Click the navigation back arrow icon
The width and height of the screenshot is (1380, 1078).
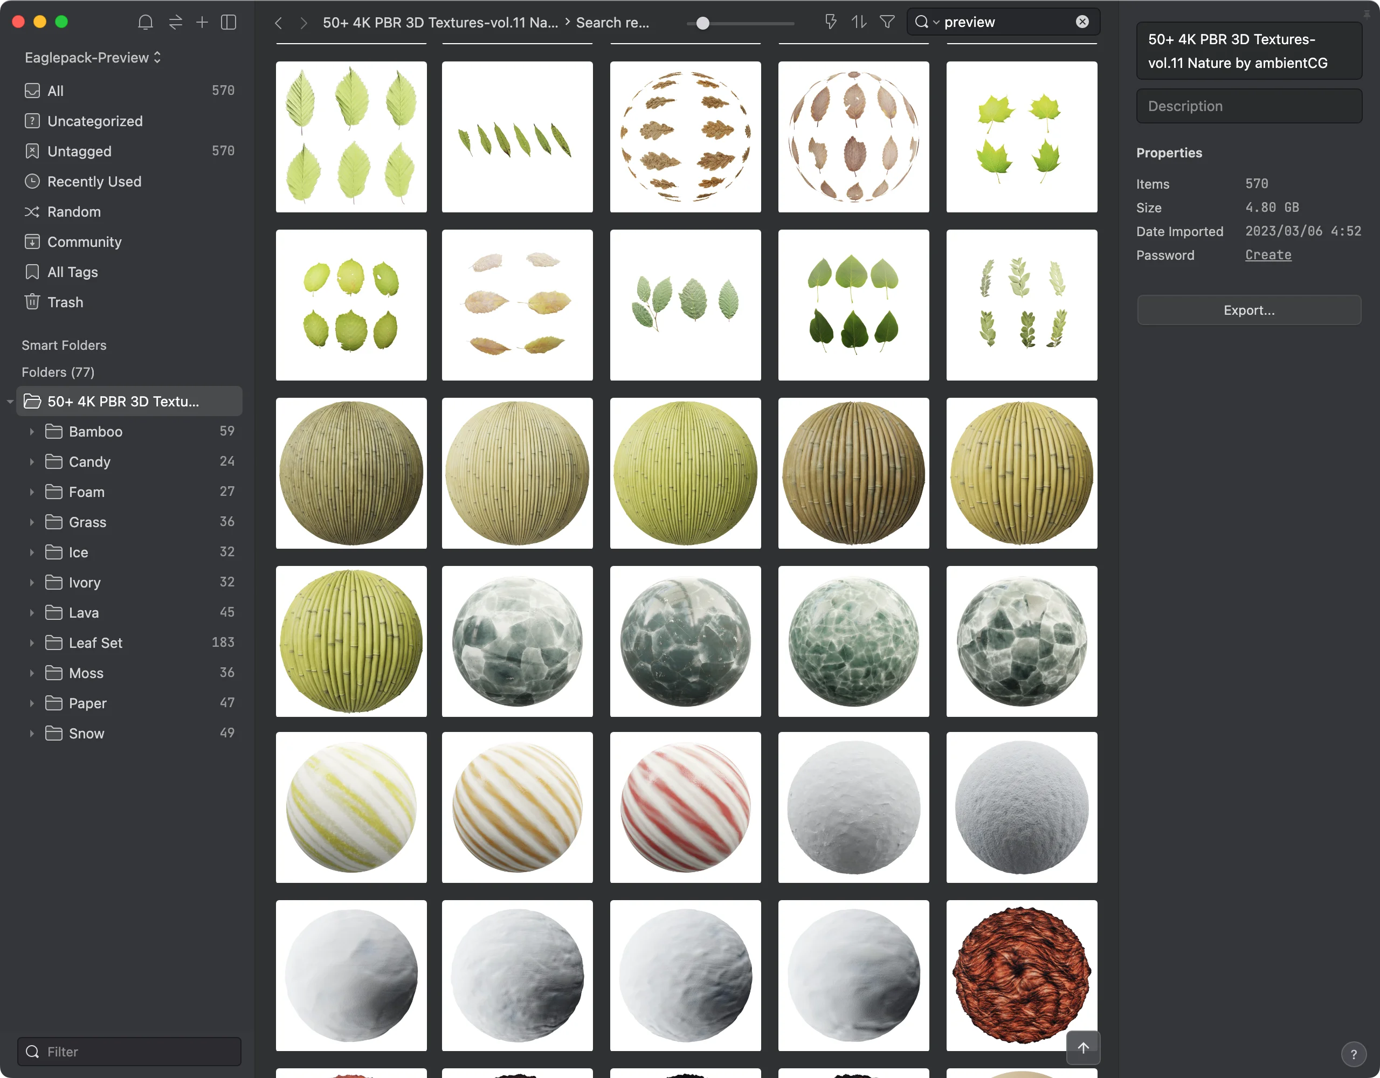click(278, 22)
